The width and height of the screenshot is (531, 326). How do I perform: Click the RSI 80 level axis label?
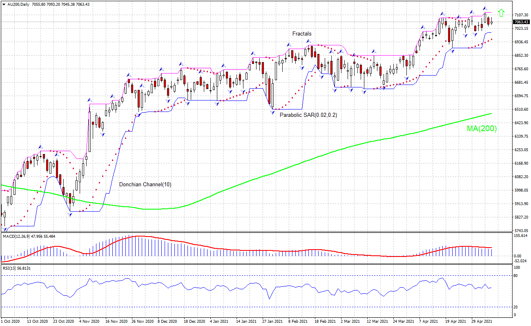click(515, 276)
